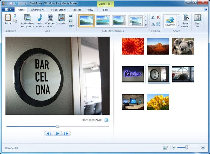Add a Caption with the middle text icon
The height and width of the screenshot is (154, 210).
(x=70, y=21)
